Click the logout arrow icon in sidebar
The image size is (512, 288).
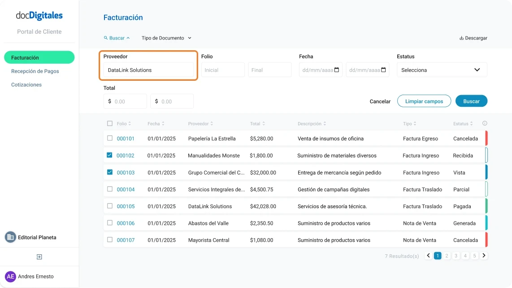pyautogui.click(x=39, y=256)
